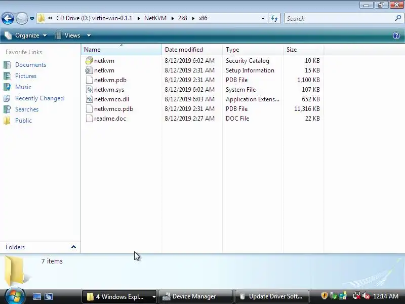405x304 pixels.
Task: Click Show Desktop quick launch icon
Action: (x=36, y=296)
